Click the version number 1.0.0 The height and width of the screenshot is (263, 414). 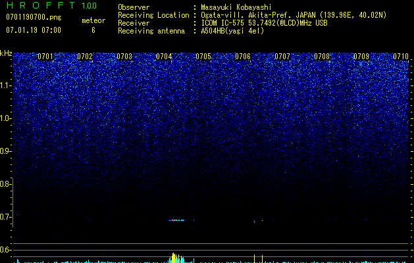click(89, 5)
